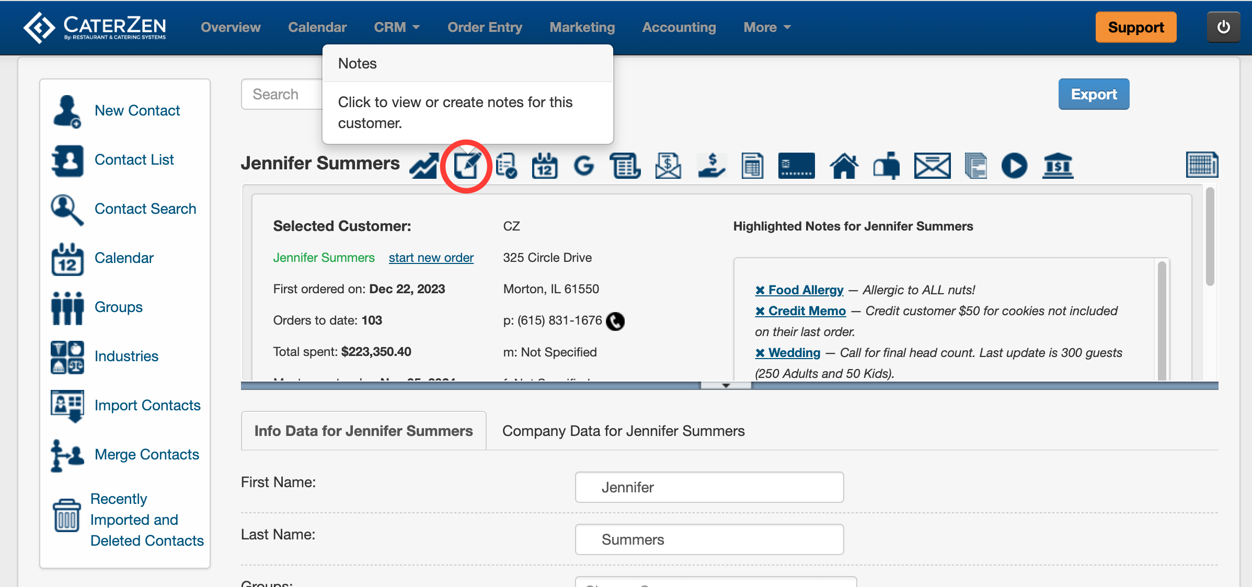
Task: Open the More dropdown in navbar
Action: (x=767, y=27)
